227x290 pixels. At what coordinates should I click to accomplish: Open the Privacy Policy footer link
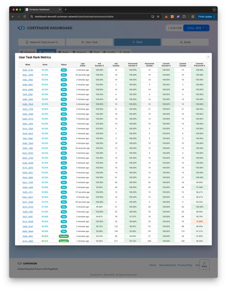point(185,265)
